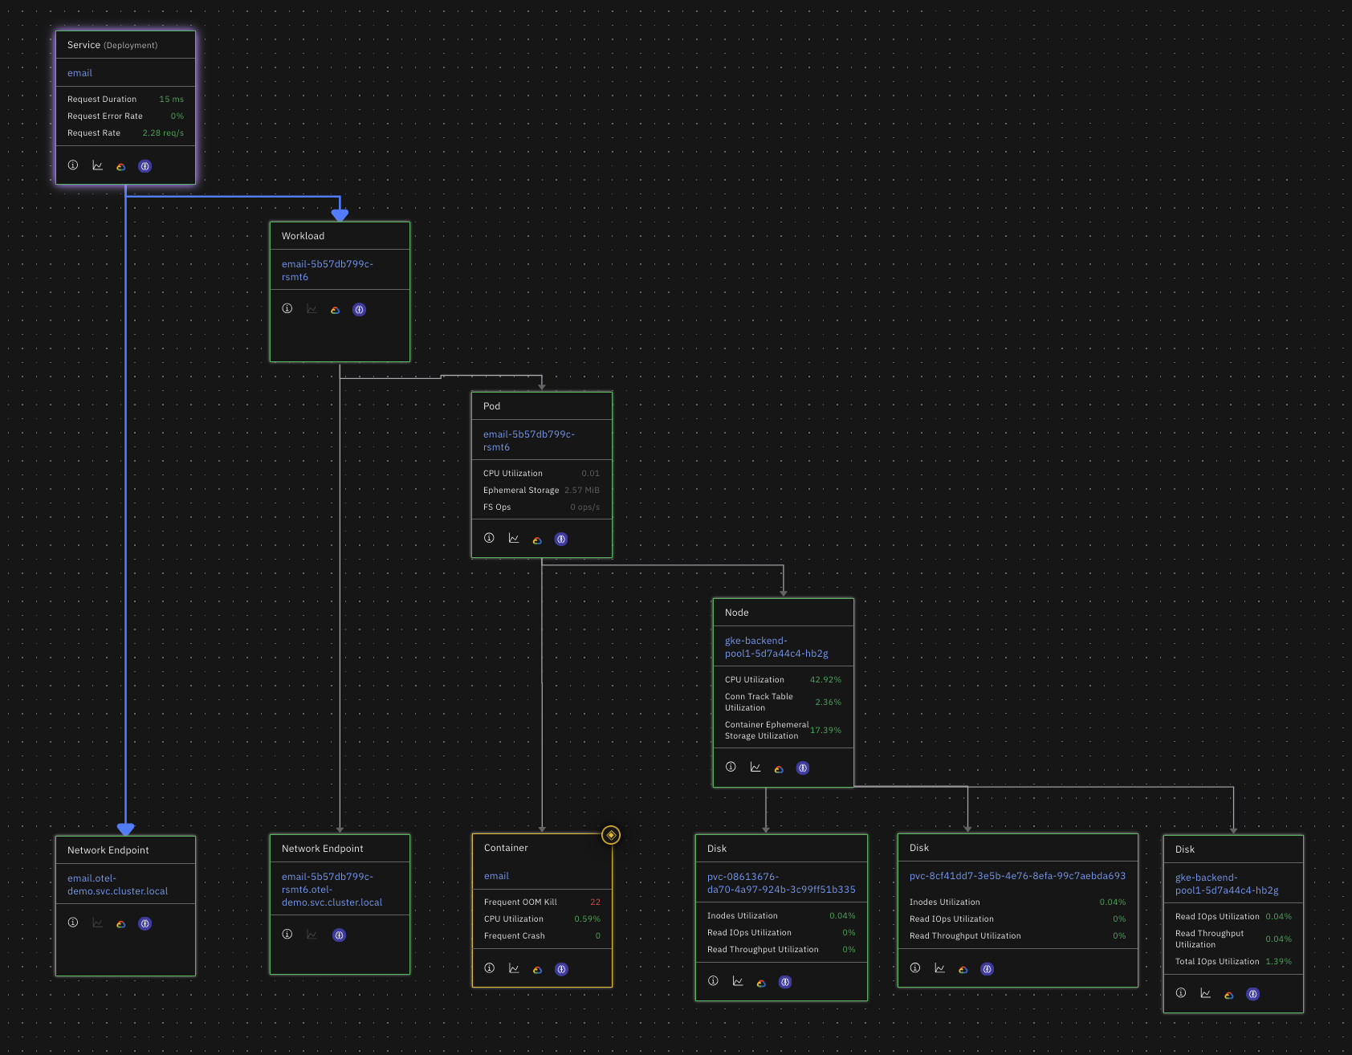The width and height of the screenshot is (1352, 1055).
Task: Click Google Cloud icon on the Pod card
Action: [x=537, y=540]
